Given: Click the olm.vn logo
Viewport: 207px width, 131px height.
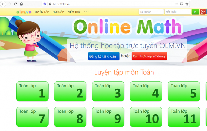Looking at the screenshot, I should 24,12.
